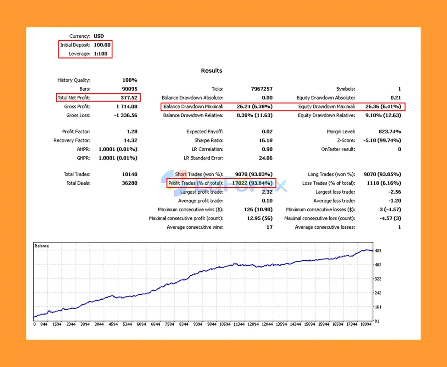Click the Bars value 90095
This screenshot has width=447, height=367.
[130, 89]
